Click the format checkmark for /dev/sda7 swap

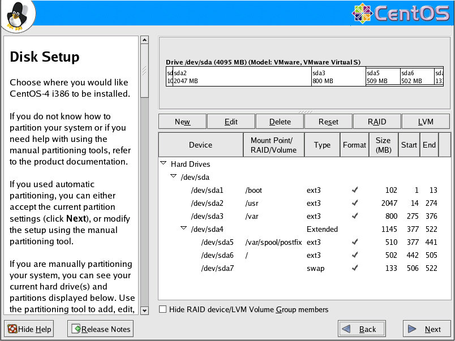coord(354,269)
